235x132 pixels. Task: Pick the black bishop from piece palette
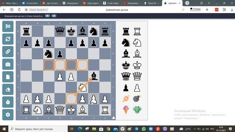126,54
